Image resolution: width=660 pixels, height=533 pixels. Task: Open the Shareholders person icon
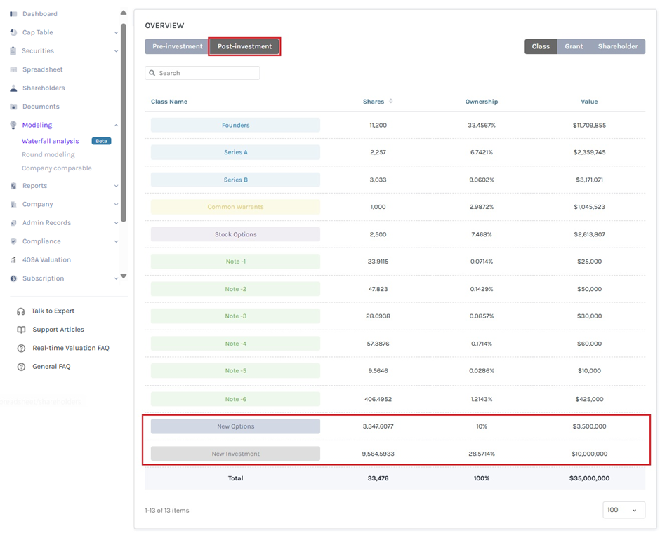(x=13, y=88)
